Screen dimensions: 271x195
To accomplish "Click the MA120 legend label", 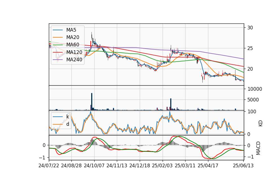I will point(74,52).
